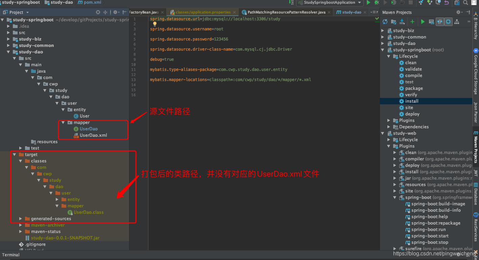Click the stop button in main toolbar
The width and height of the screenshot is (479, 260).
(411, 2)
